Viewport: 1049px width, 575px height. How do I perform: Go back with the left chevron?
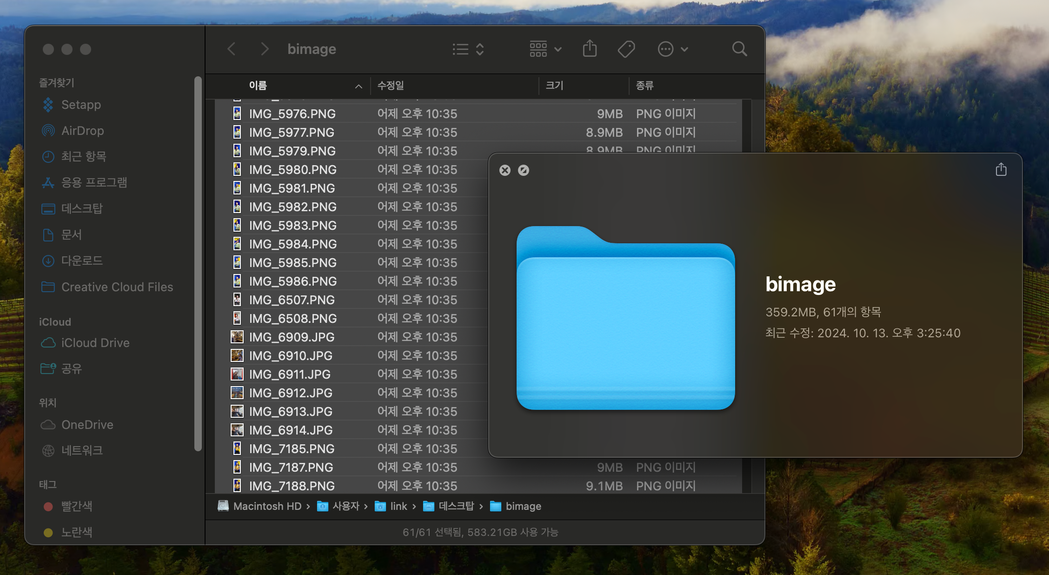232,49
